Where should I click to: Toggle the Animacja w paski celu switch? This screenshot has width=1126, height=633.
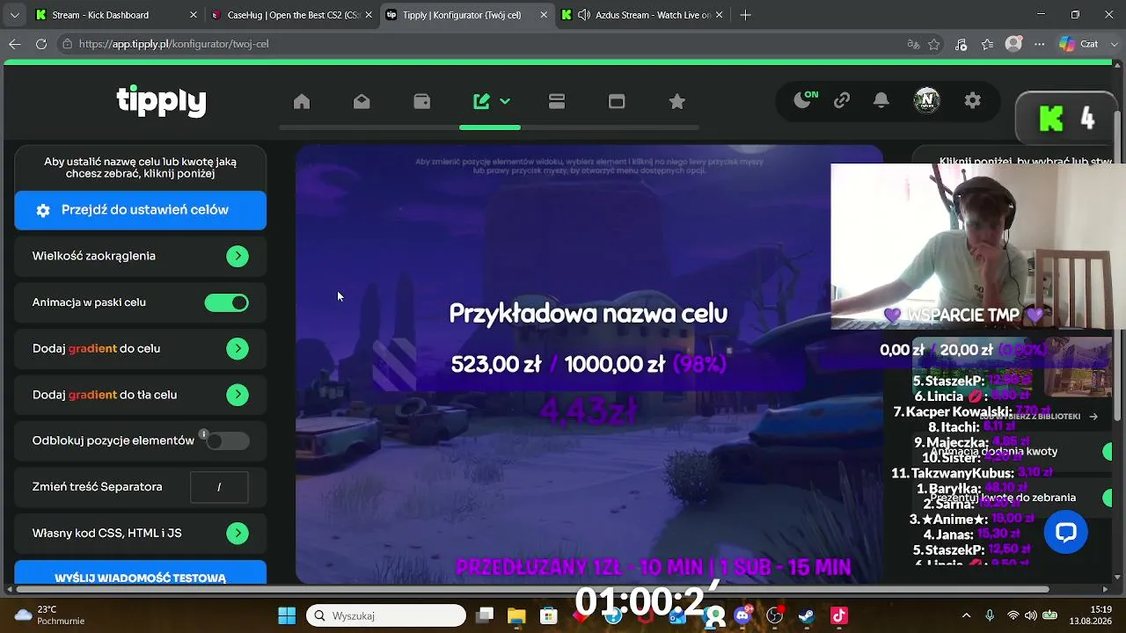(227, 302)
